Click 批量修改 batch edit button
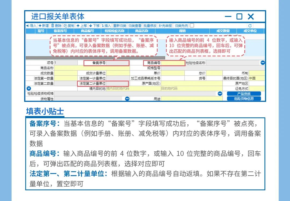 [150, 26]
